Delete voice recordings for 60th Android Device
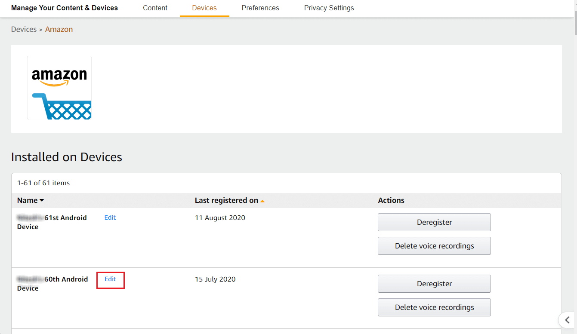This screenshot has width=577, height=334. (x=434, y=307)
